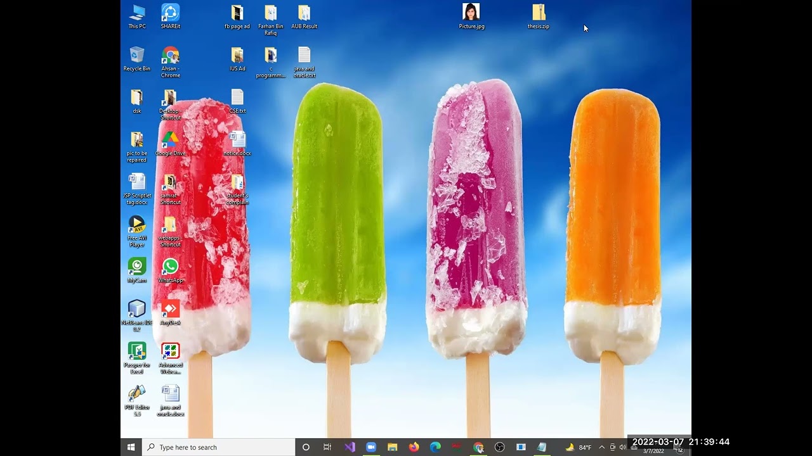Open File Explorer from the taskbar
This screenshot has height=456, width=812.
click(392, 447)
